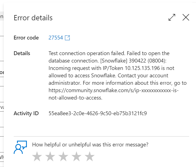The width and height of the screenshot is (196, 167).
Task: Click the Snowflake community URL text
Action: tap(113, 94)
